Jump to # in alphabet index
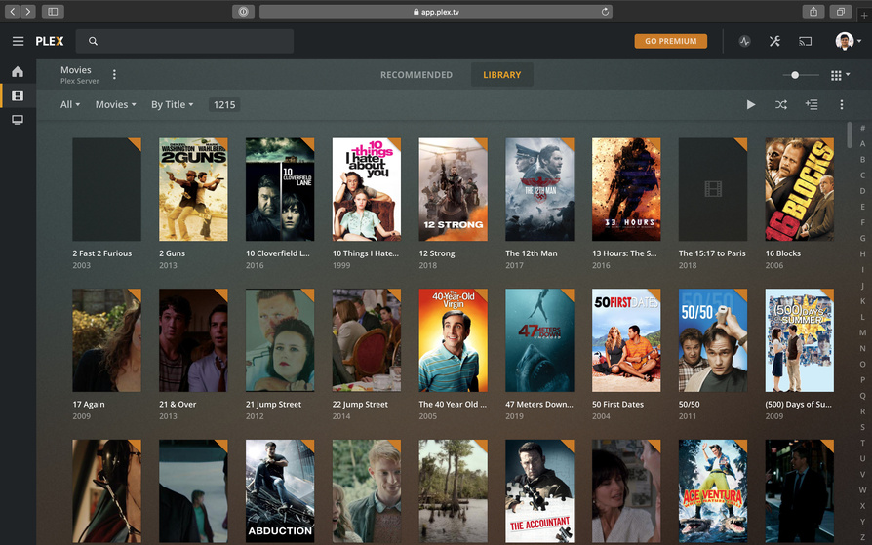 862,128
